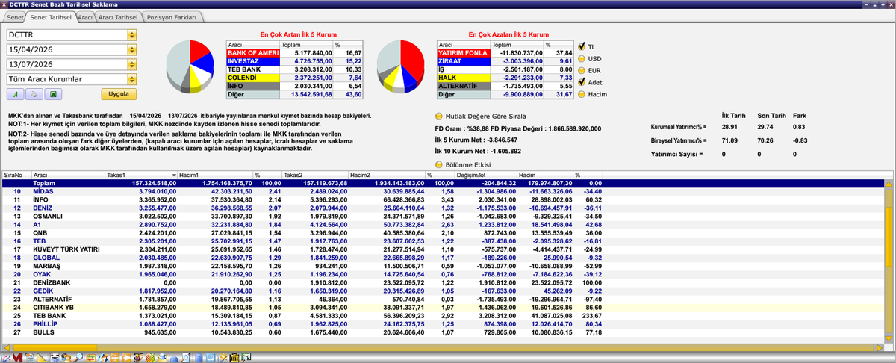Click the horizontal scrollbar thumb under the table
Image resolution: width=896 pixels, height=363 pixels.
point(55,347)
